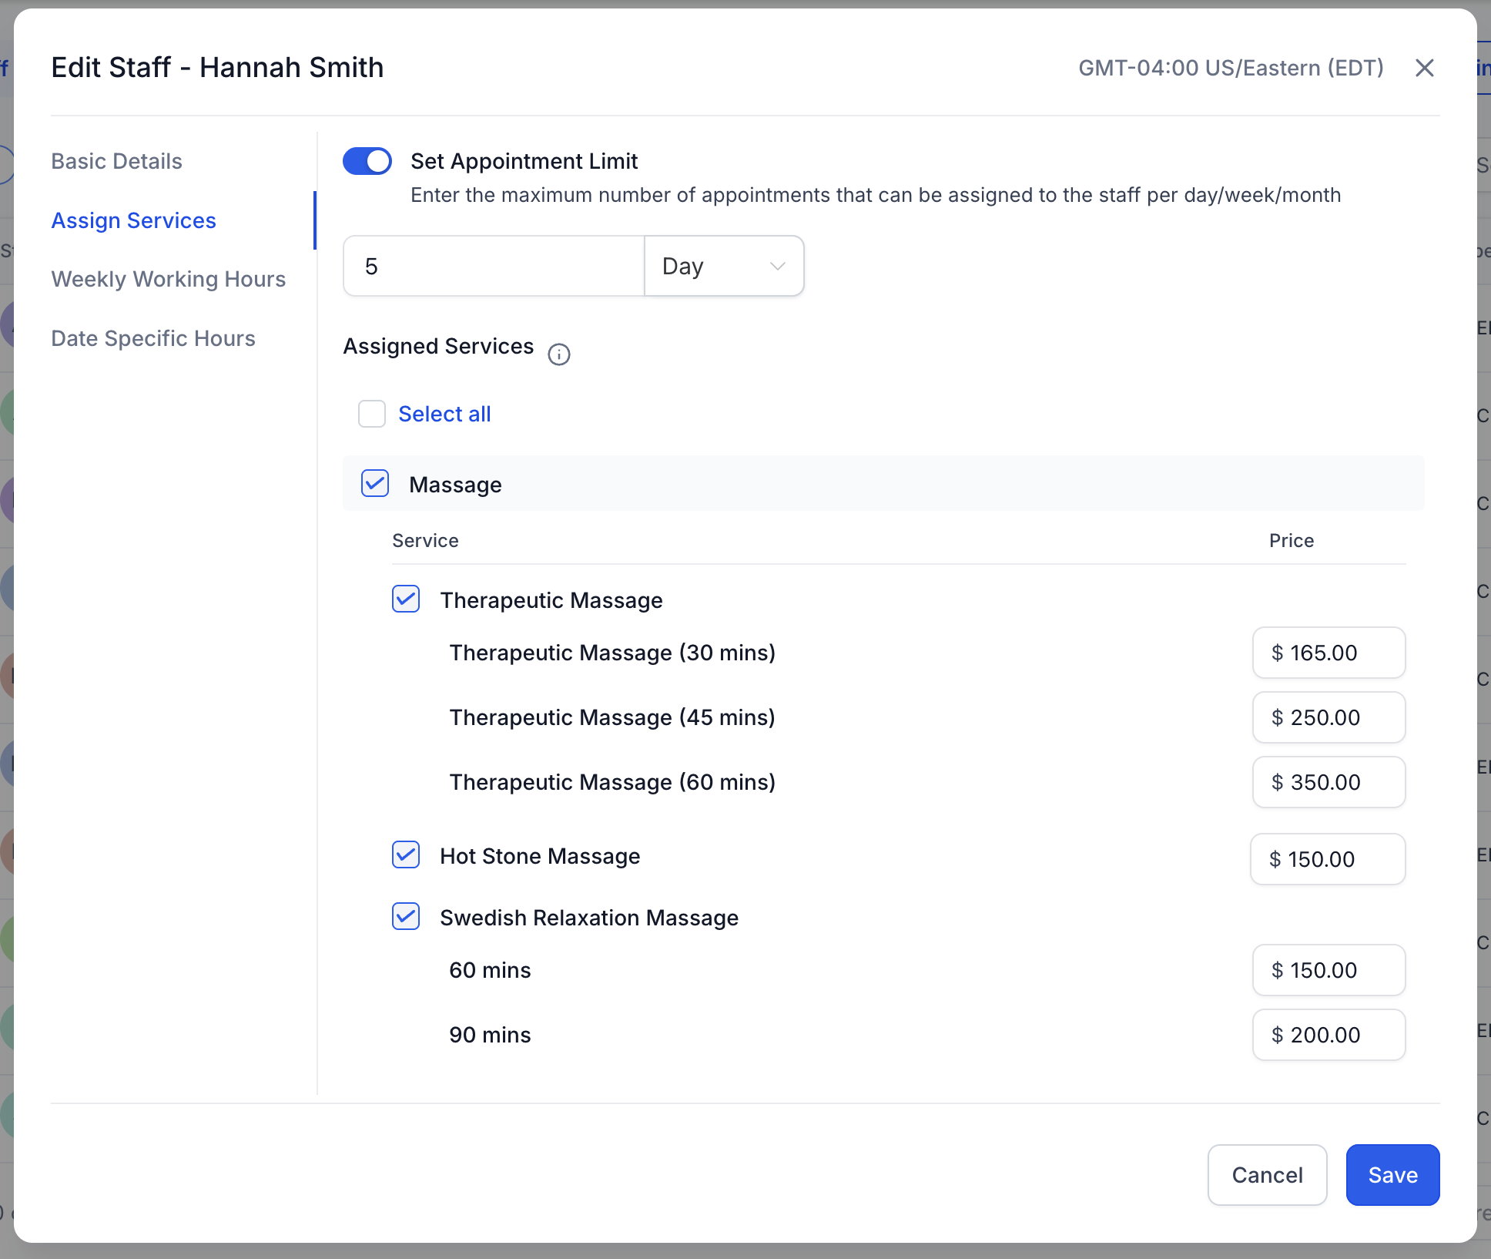Uncheck the Massage category checkbox
This screenshot has width=1491, height=1259.
[375, 484]
